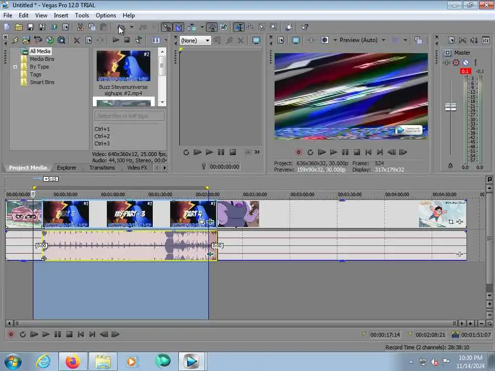Click the Master bus Mute icon

(466, 62)
